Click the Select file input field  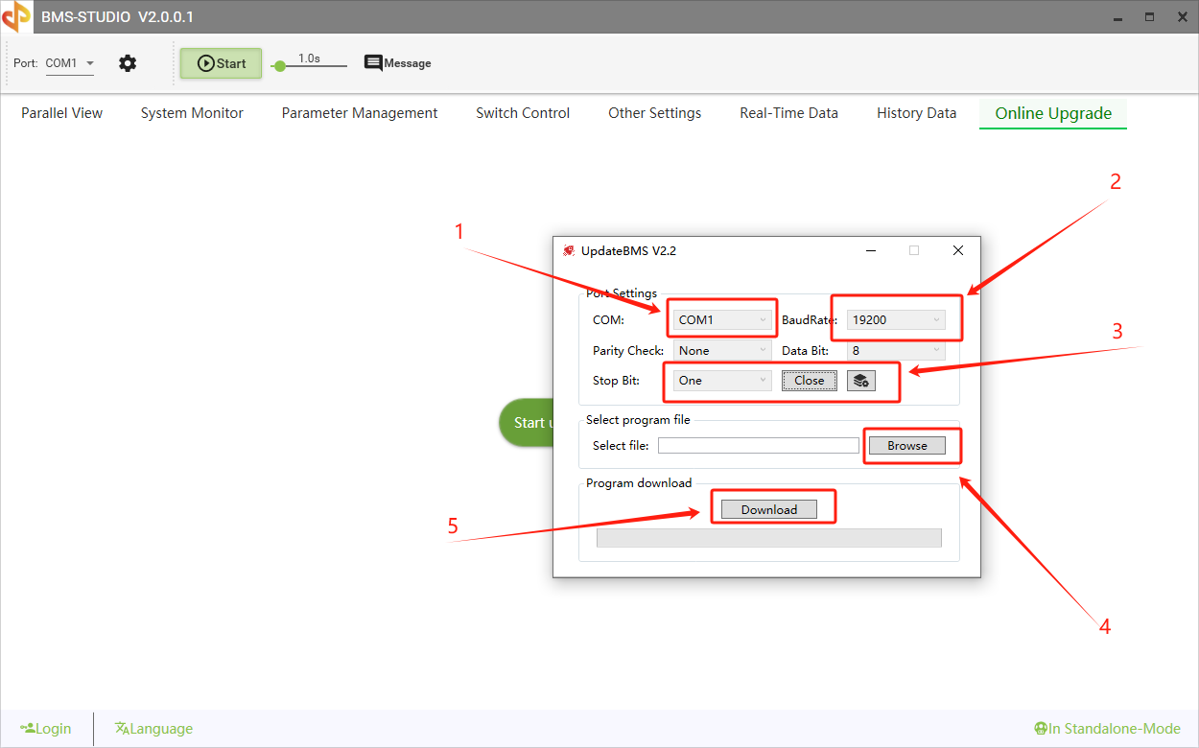758,446
